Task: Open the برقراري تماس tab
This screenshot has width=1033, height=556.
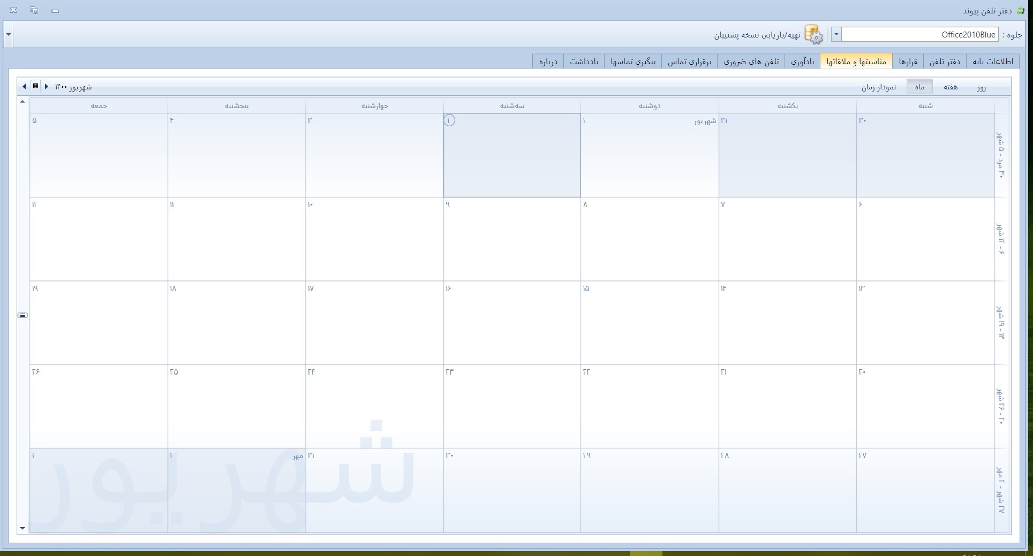Action: point(689,62)
